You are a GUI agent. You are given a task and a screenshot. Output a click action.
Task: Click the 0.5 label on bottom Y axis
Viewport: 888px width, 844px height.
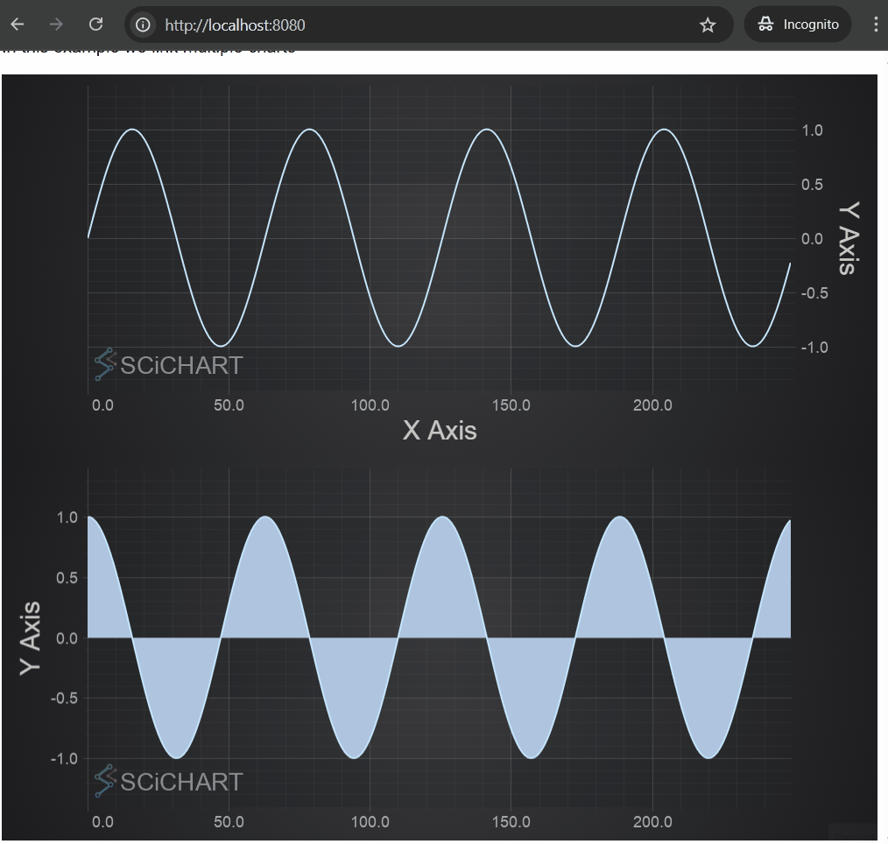67,578
